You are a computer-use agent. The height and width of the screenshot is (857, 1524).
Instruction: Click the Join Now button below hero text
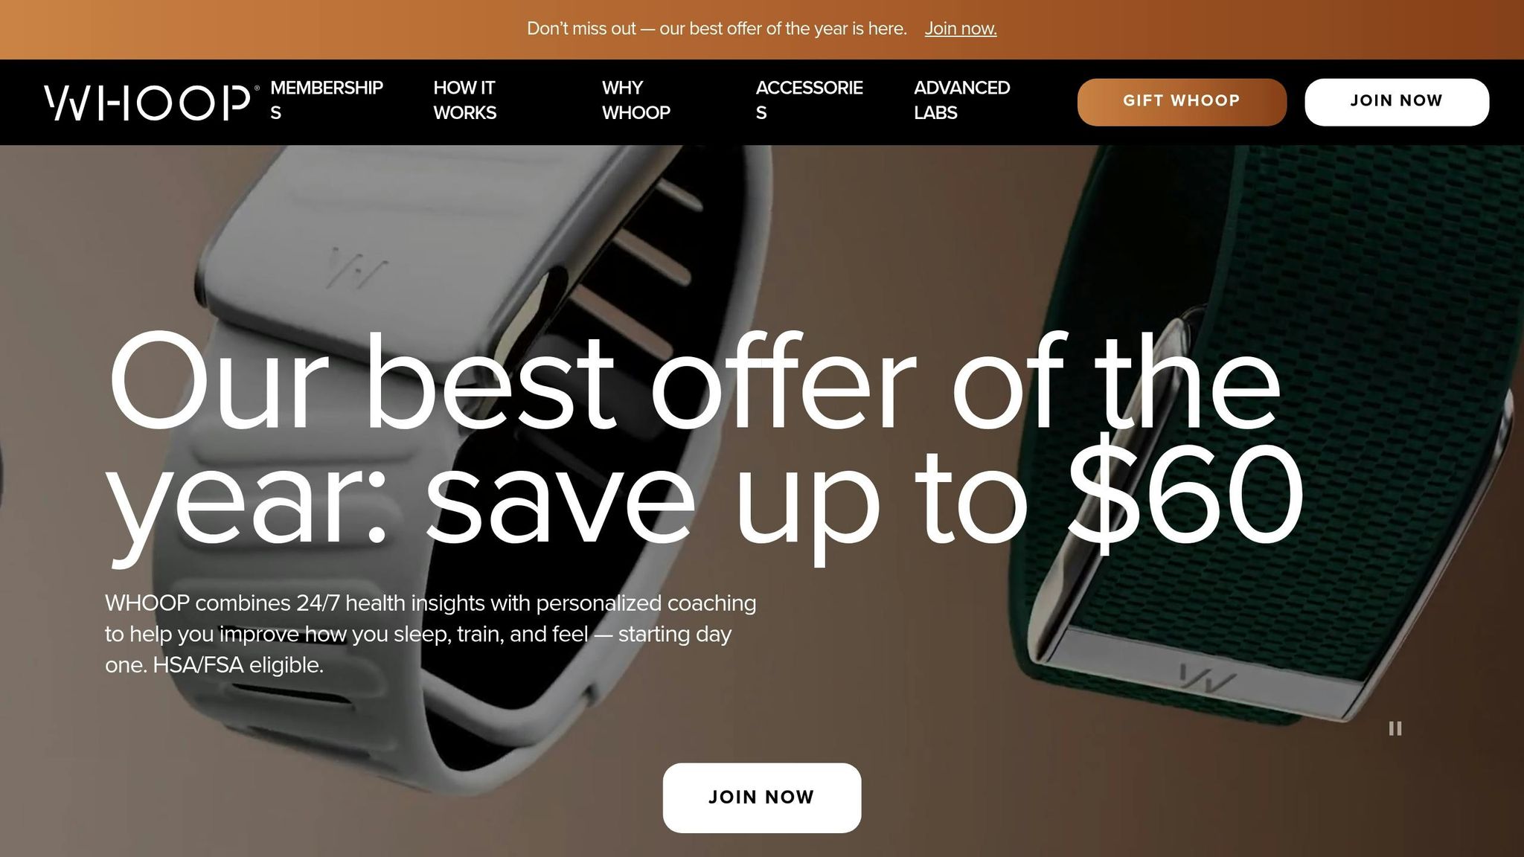point(762,797)
